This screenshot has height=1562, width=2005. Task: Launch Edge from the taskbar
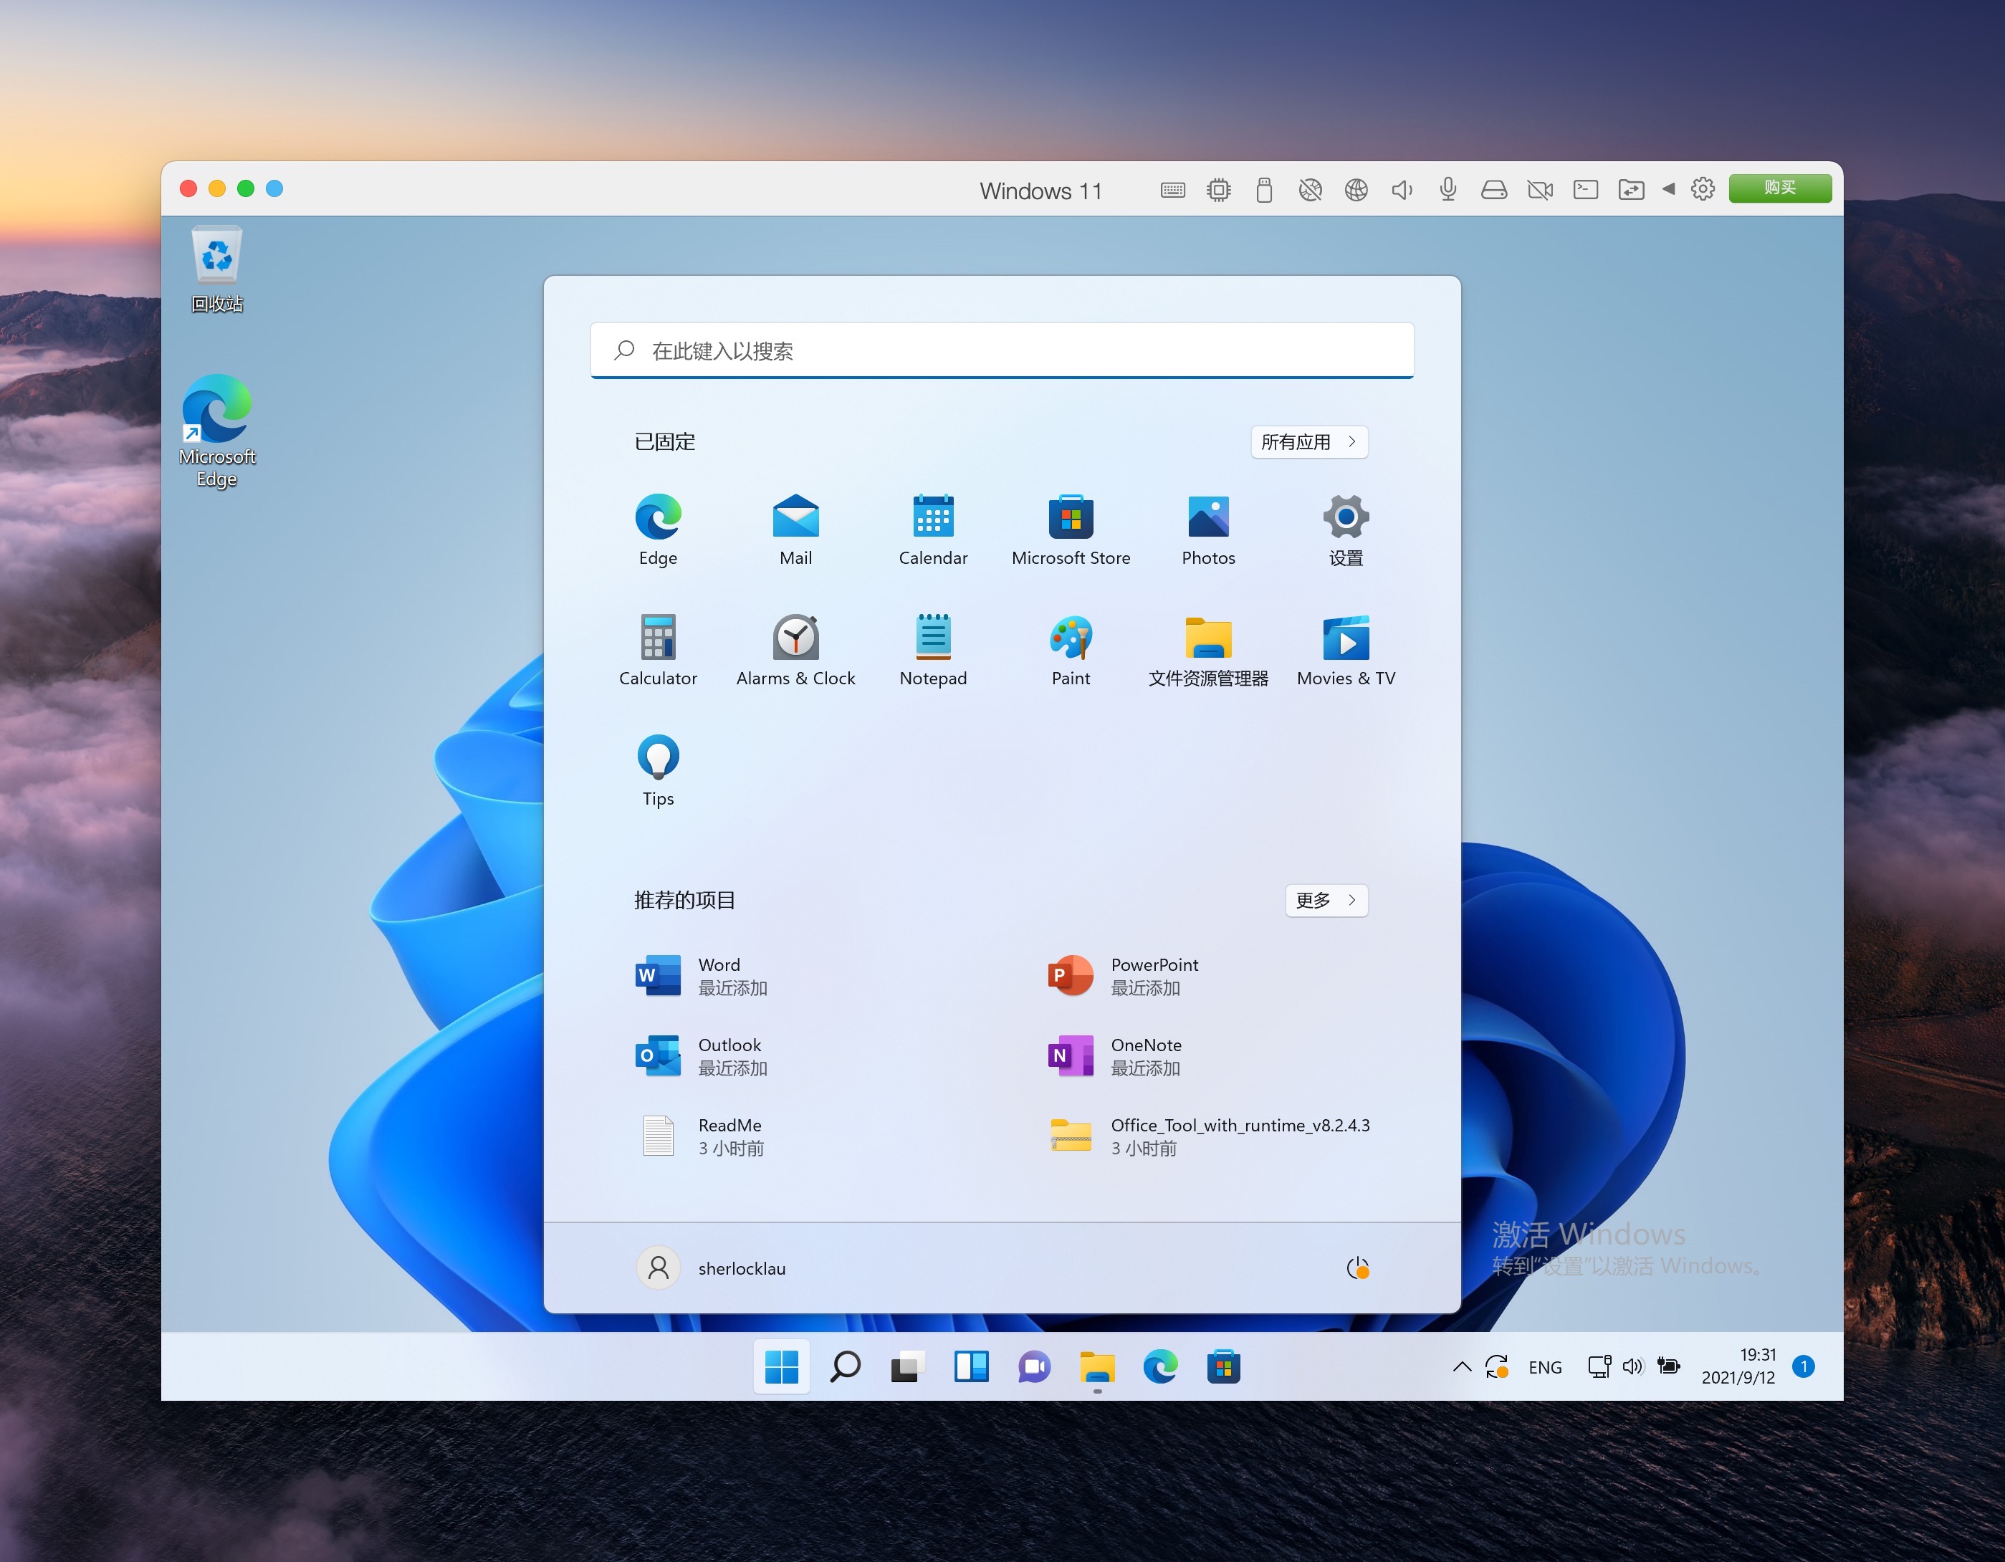(1160, 1367)
